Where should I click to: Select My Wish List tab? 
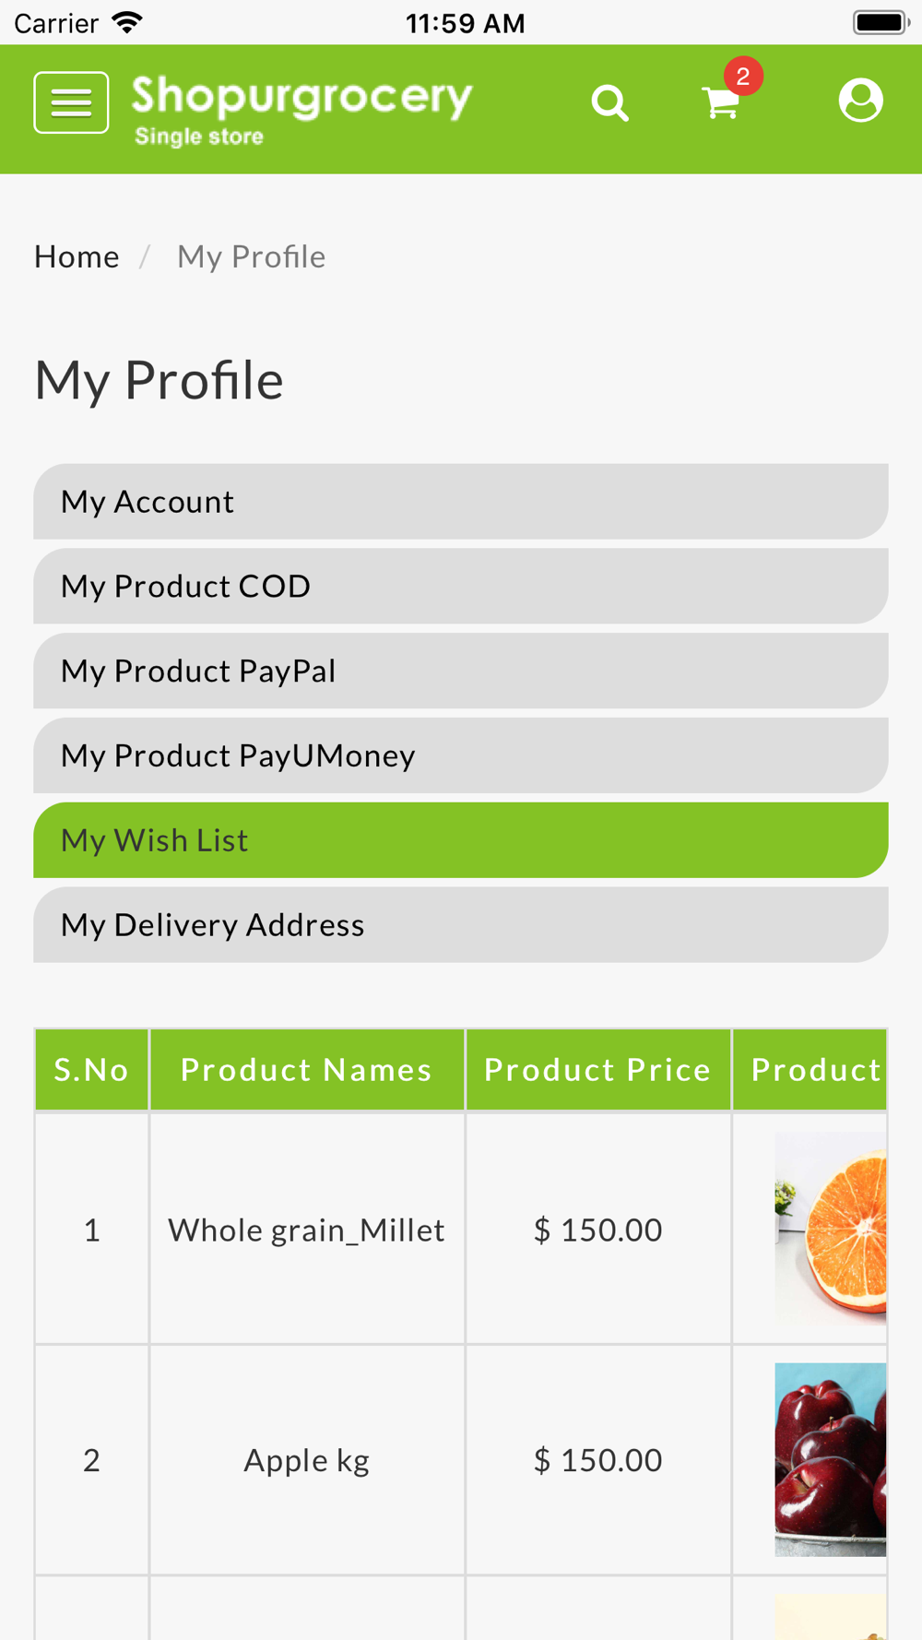tap(461, 840)
